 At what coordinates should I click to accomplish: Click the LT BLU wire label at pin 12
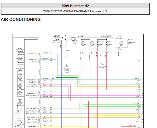tap(45, 111)
